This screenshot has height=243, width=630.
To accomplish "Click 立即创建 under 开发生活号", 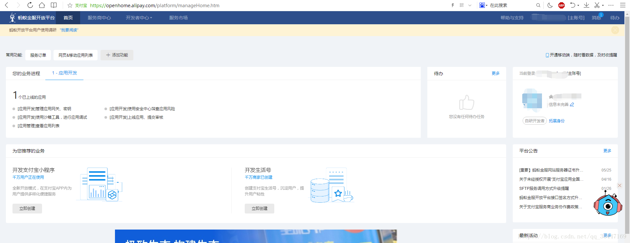I will tap(259, 209).
